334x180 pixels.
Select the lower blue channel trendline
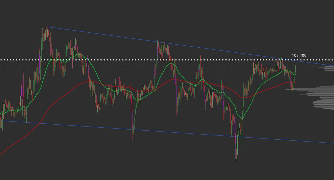coord(167,132)
